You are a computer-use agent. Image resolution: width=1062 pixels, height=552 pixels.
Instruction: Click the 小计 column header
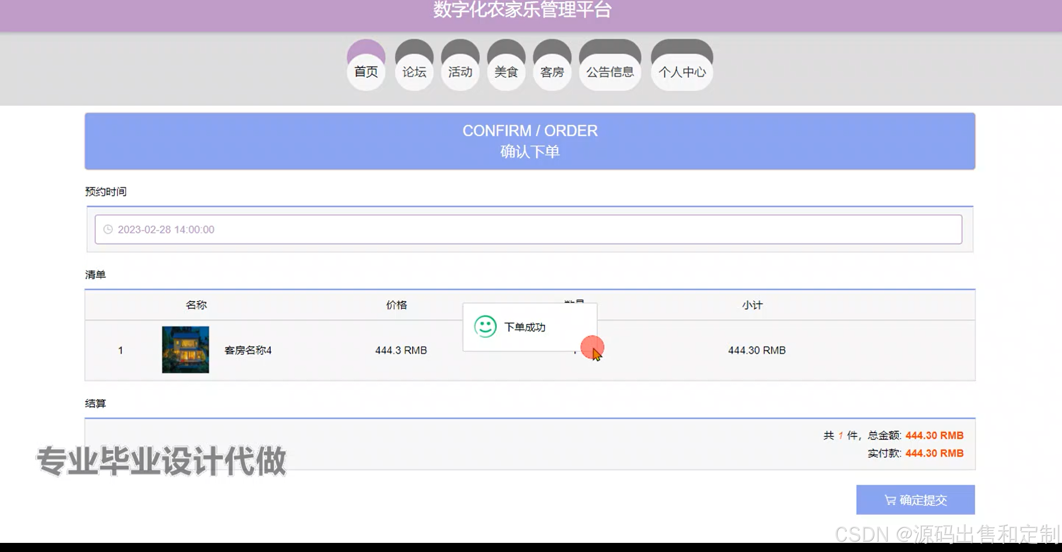(752, 305)
